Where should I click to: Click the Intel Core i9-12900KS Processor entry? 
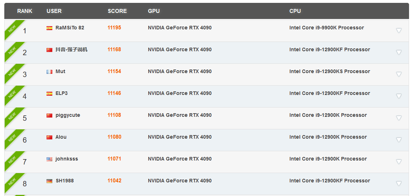click(x=330, y=71)
